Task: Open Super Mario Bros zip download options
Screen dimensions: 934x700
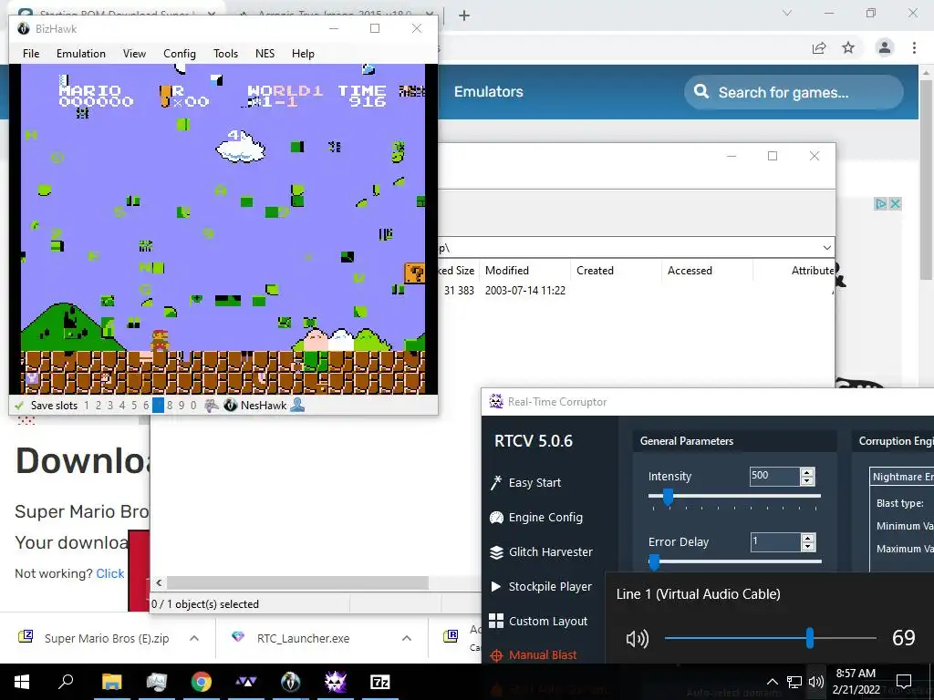Action: point(194,638)
